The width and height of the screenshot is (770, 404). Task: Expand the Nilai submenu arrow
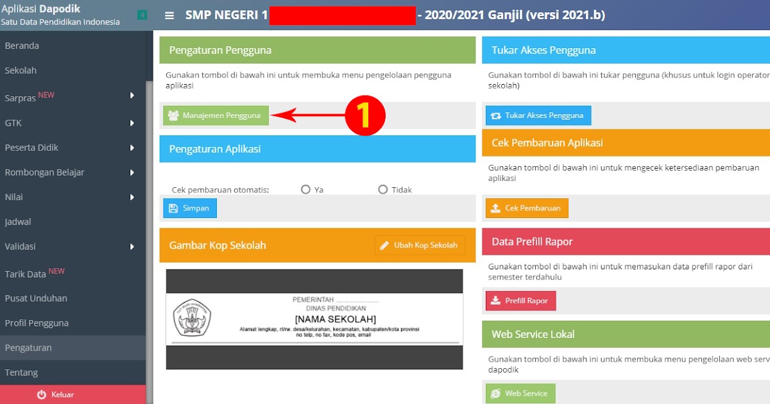click(132, 197)
